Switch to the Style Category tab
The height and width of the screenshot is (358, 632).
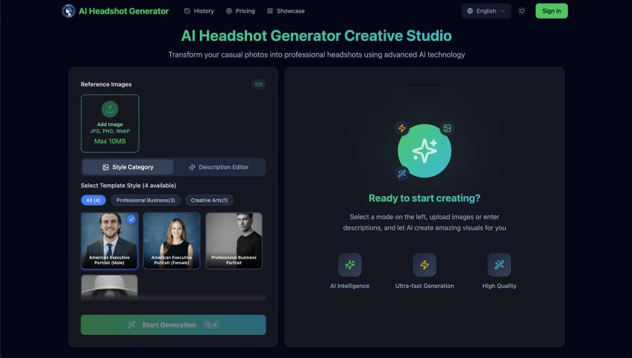(x=128, y=167)
